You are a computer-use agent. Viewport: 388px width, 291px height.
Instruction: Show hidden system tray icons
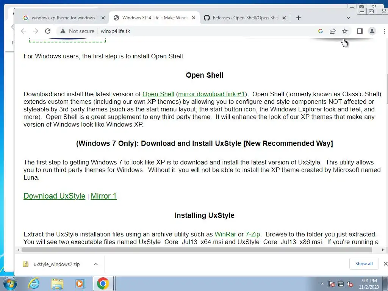(x=322, y=284)
